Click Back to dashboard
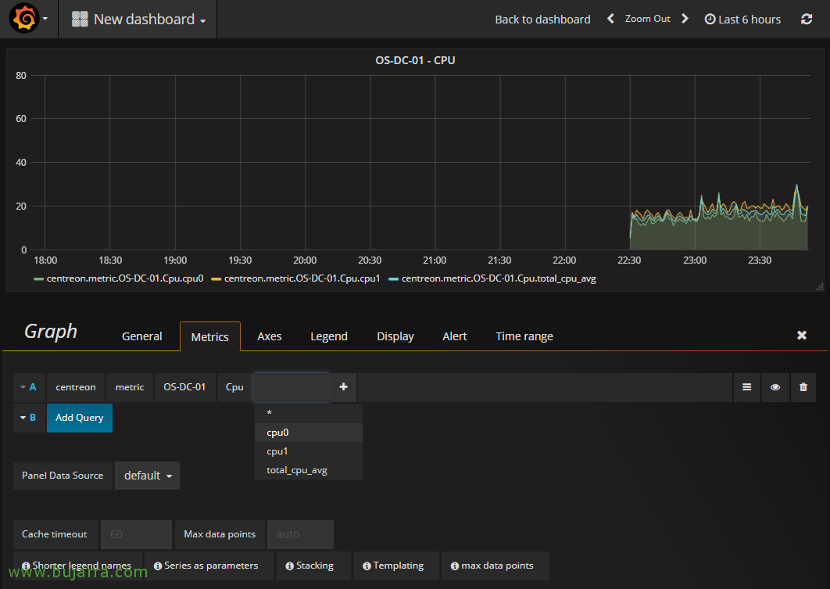This screenshot has width=830, height=589. pyautogui.click(x=542, y=19)
